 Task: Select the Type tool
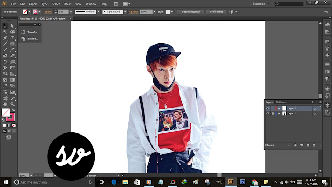[12, 38]
